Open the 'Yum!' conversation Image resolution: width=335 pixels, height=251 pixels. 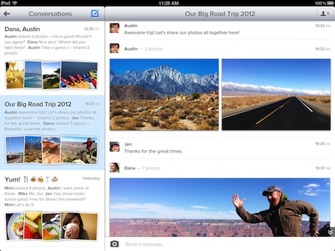[x=52, y=209]
